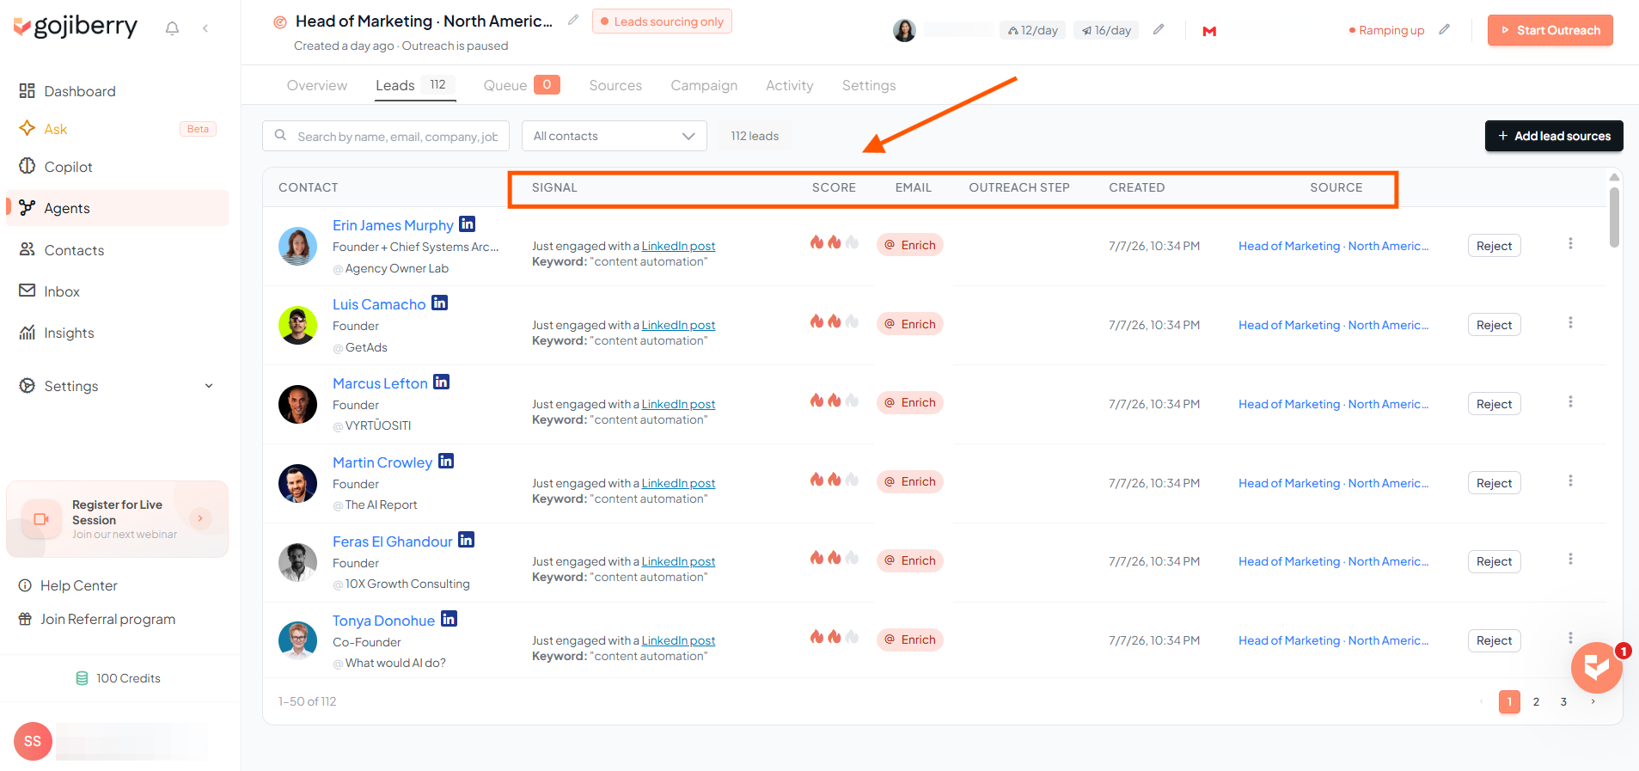Image resolution: width=1639 pixels, height=771 pixels.
Task: Edit the agent name with the pencil icon
Action: (x=573, y=20)
